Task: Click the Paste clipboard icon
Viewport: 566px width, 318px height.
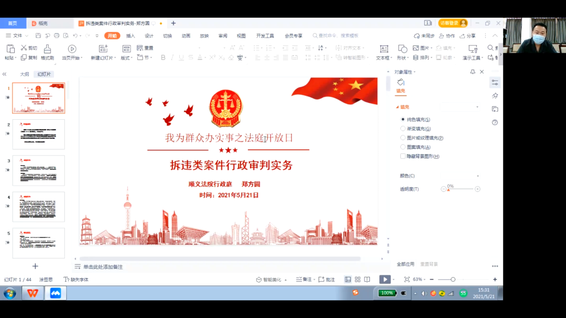Action: pos(10,49)
